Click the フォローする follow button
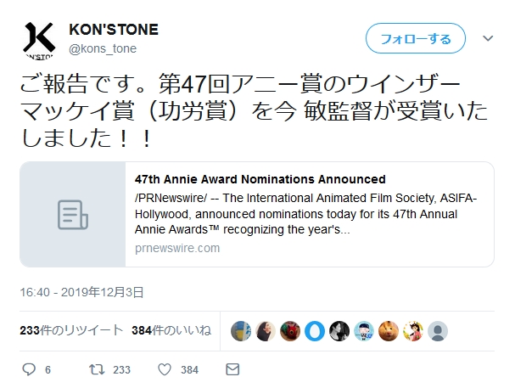This screenshot has width=515, height=388. 415,39
